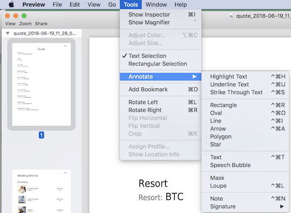Choose Show Inspector
The width and height of the screenshot is (291, 213).
click(161, 15)
